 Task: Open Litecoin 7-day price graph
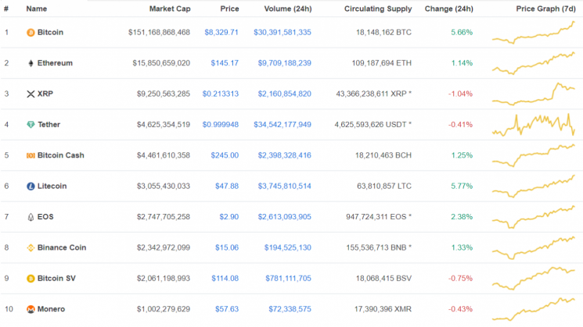coord(534,187)
